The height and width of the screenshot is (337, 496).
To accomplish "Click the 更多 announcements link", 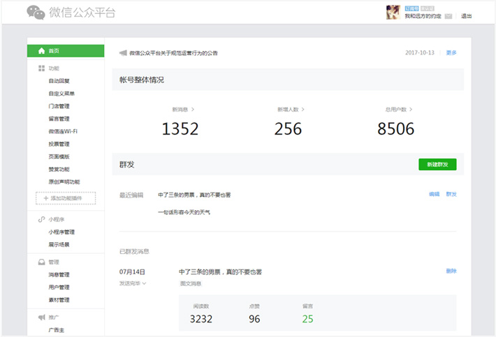I will tap(451, 53).
